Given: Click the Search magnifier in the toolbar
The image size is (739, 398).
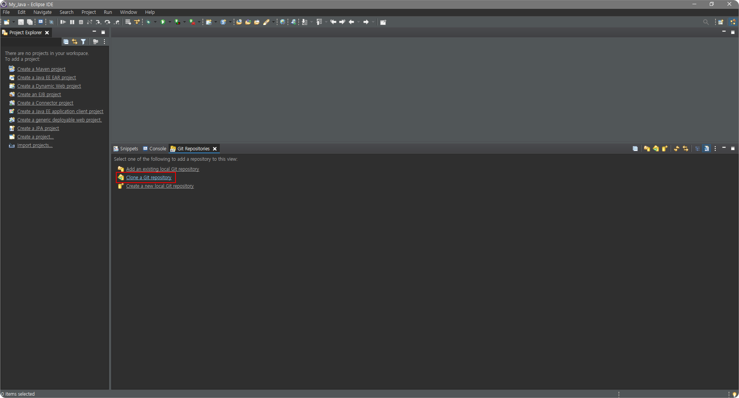Looking at the screenshot, I should pyautogui.click(x=706, y=22).
